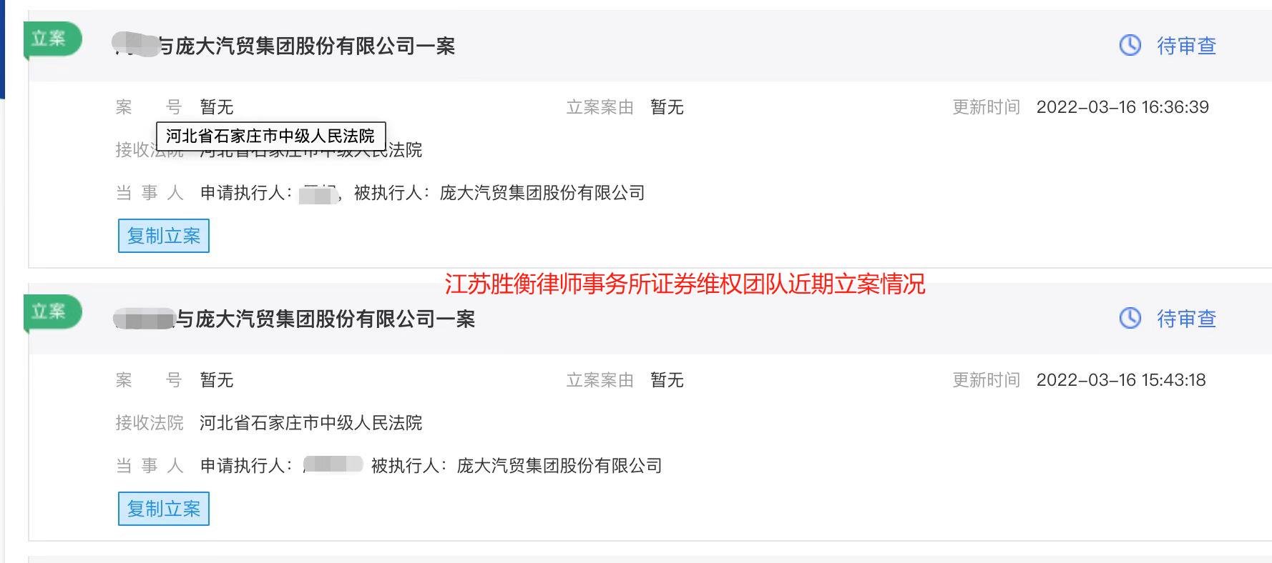
Task: Click 立案案由 value 暂无 in the 15:43:18 case
Action: click(667, 380)
